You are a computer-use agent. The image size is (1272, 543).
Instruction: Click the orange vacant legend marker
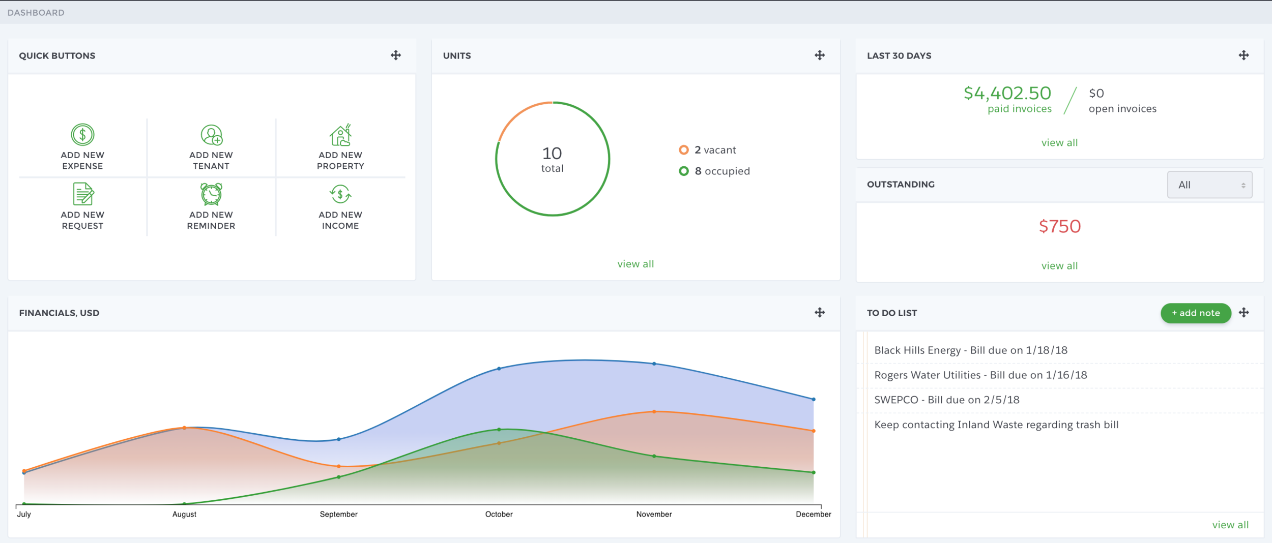pos(684,150)
